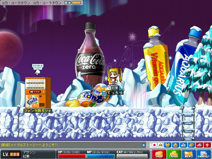Click the red HP gauge bar
Image resolution: width=212 pixels, height=159 pixels.
pyautogui.click(x=72, y=156)
